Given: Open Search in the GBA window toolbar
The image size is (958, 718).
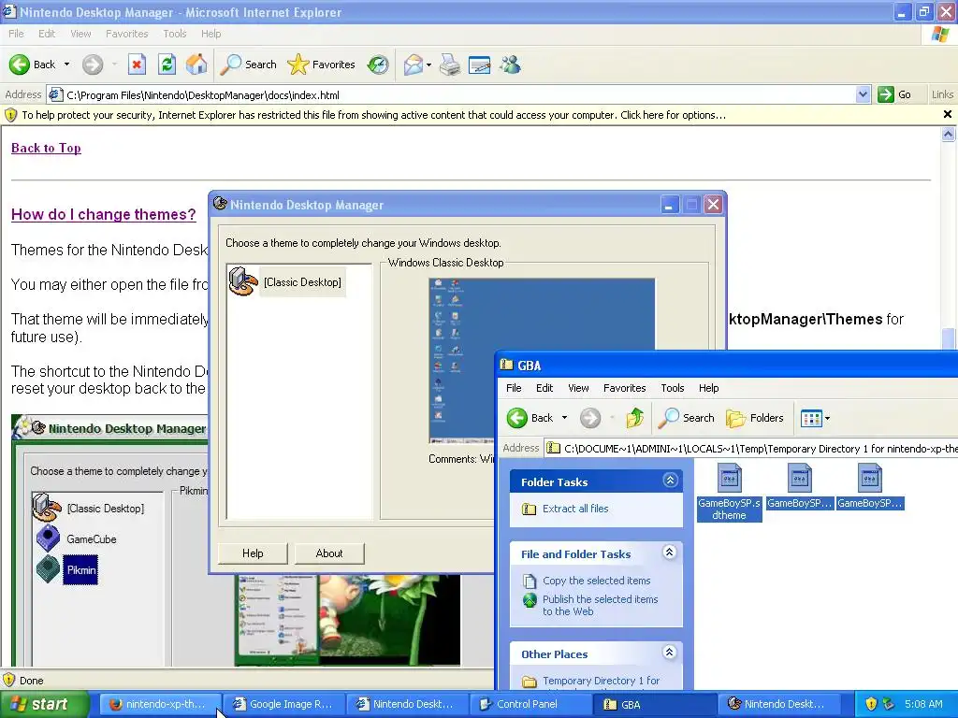Looking at the screenshot, I should coord(686,418).
